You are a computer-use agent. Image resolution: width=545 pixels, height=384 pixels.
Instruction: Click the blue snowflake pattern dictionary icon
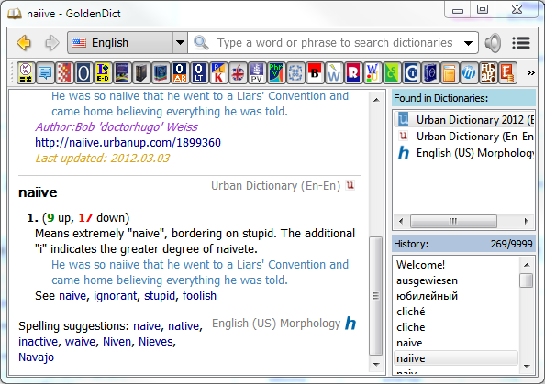click(295, 73)
